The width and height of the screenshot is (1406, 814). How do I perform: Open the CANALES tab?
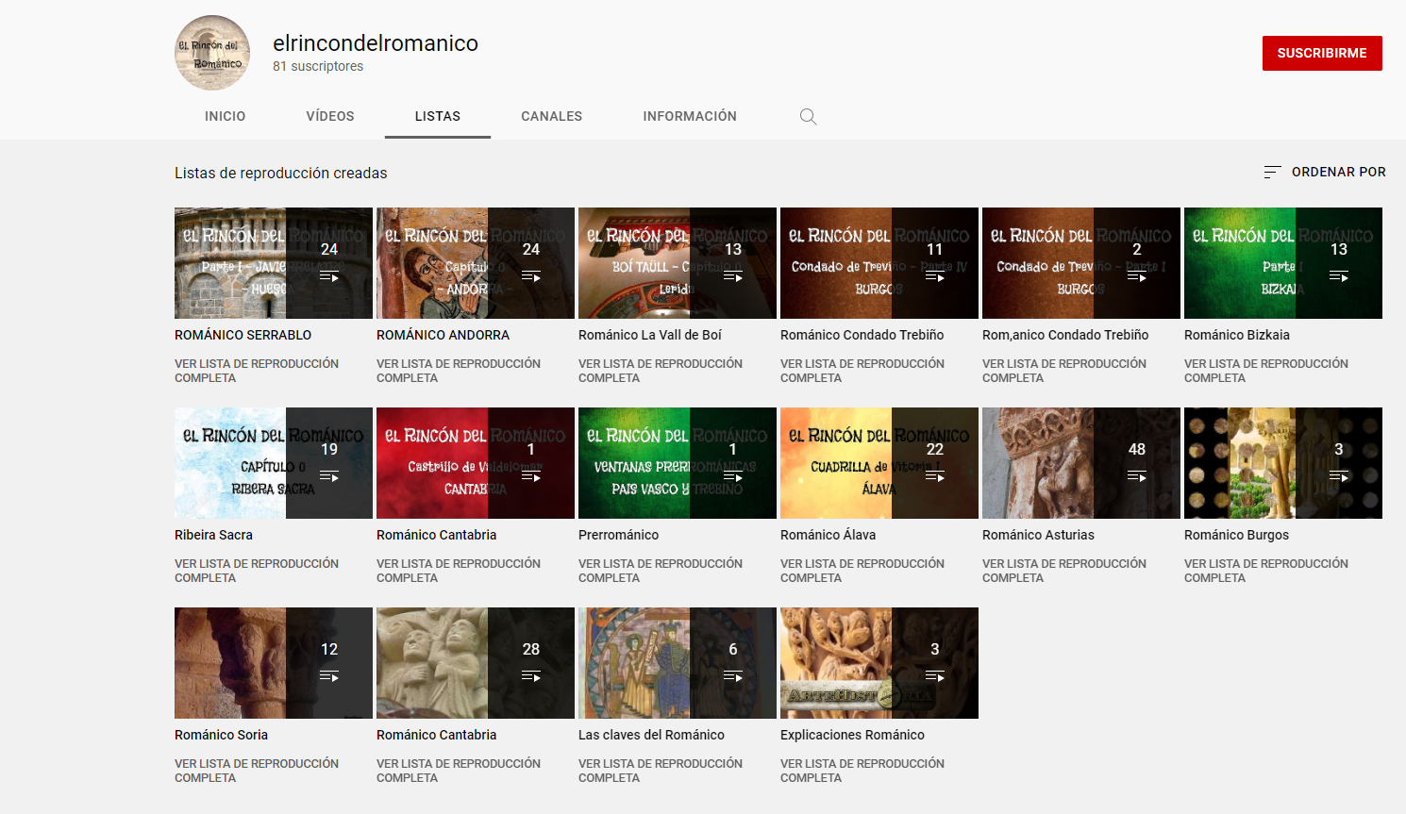[552, 116]
